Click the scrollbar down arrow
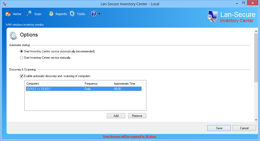The height and width of the screenshot is (141, 260). pyautogui.click(x=256, y=120)
